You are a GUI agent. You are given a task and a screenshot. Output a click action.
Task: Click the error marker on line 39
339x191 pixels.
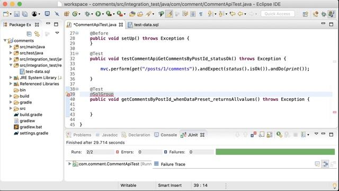(x=68, y=94)
